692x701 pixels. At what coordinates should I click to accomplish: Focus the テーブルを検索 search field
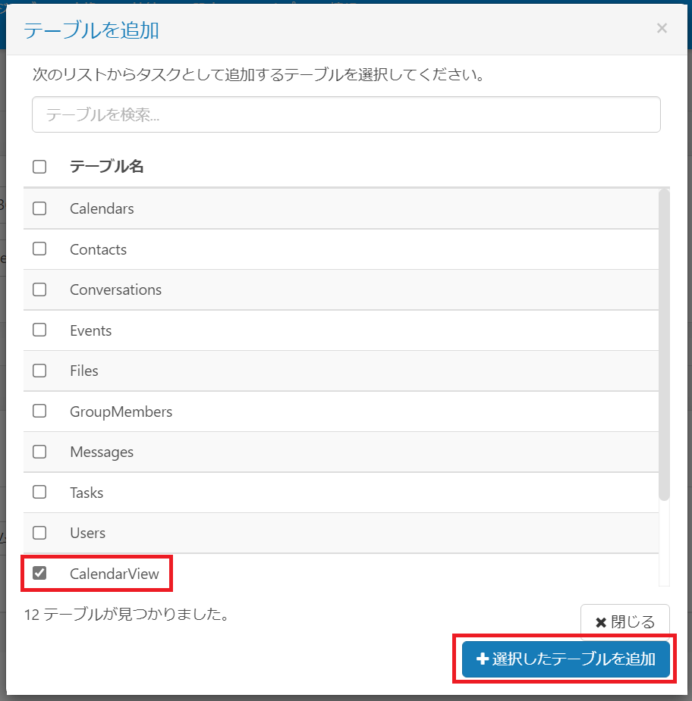[346, 114]
